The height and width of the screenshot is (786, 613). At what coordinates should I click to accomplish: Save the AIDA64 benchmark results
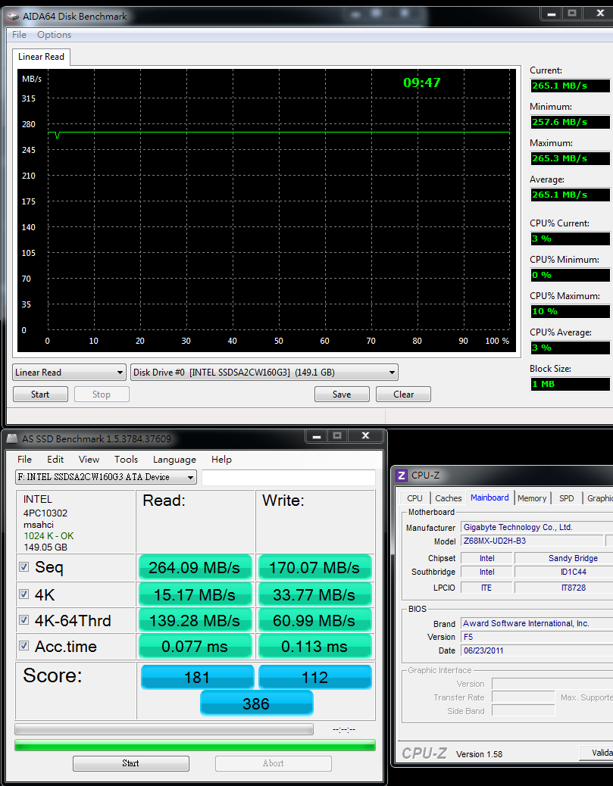(x=342, y=395)
